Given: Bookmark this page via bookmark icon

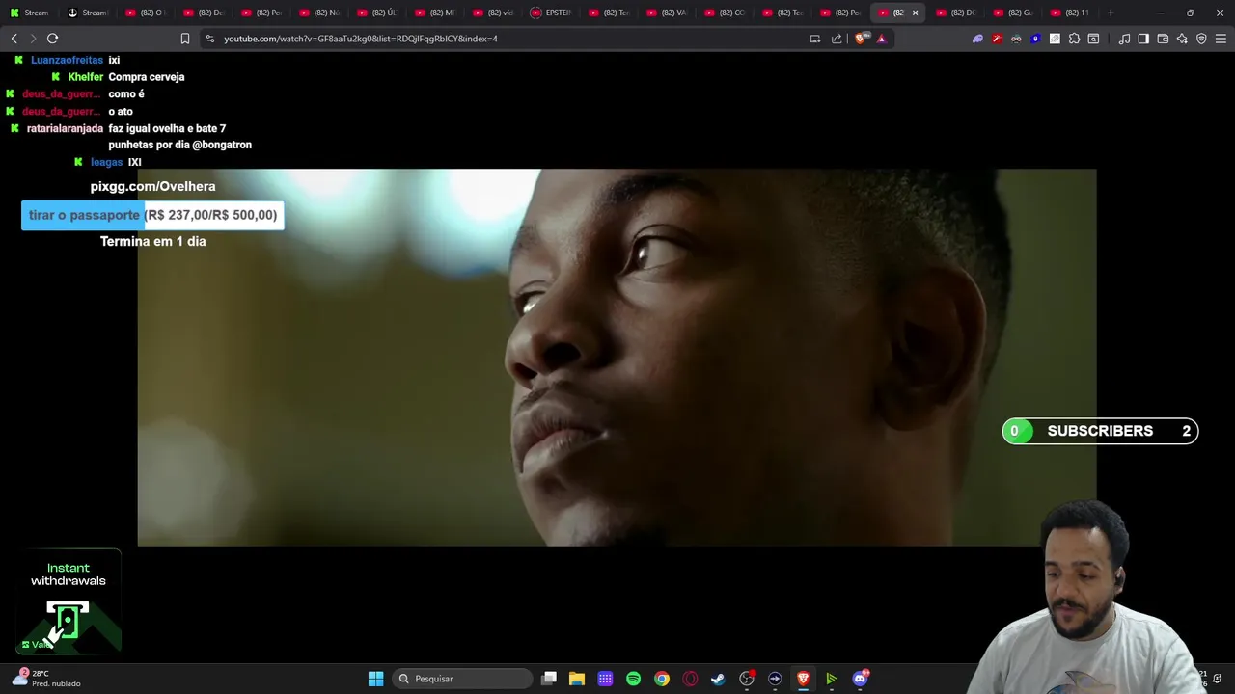Looking at the screenshot, I should [x=185, y=39].
